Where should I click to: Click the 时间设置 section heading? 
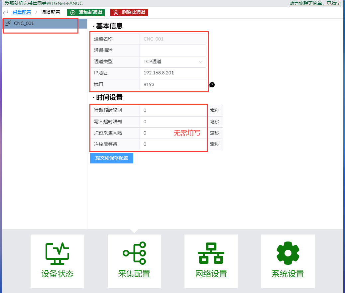[109, 97]
